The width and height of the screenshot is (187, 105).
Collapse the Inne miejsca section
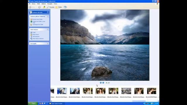click(48, 29)
